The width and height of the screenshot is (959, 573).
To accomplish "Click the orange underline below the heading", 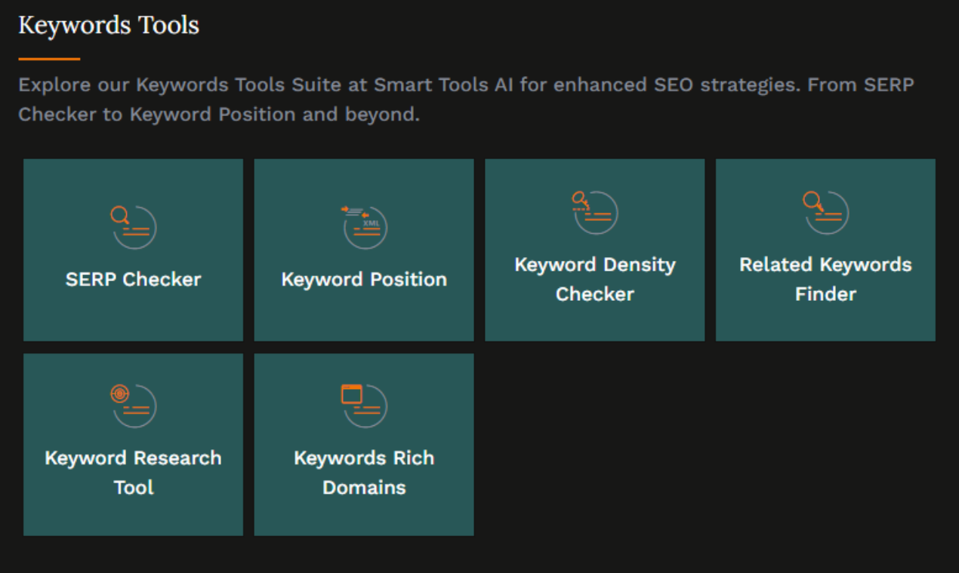I will click(49, 58).
